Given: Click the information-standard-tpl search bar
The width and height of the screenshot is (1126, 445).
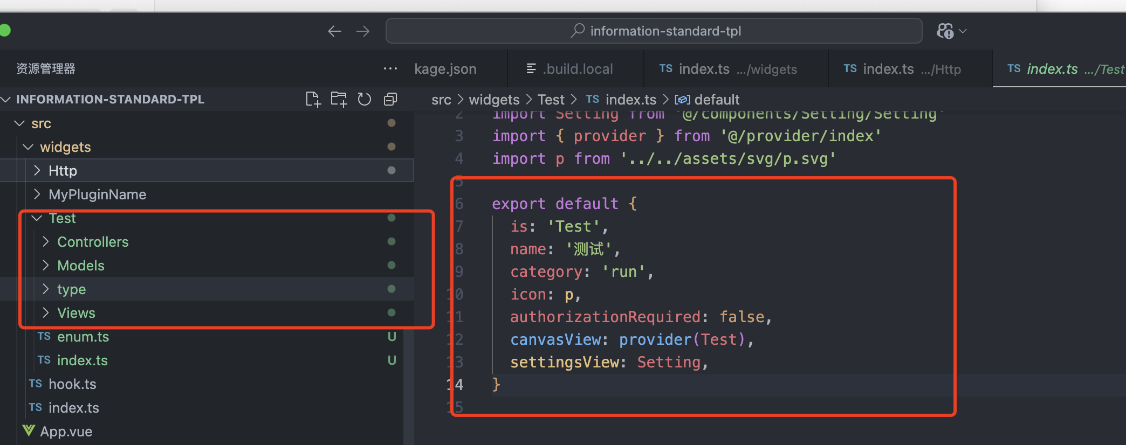Looking at the screenshot, I should [654, 31].
